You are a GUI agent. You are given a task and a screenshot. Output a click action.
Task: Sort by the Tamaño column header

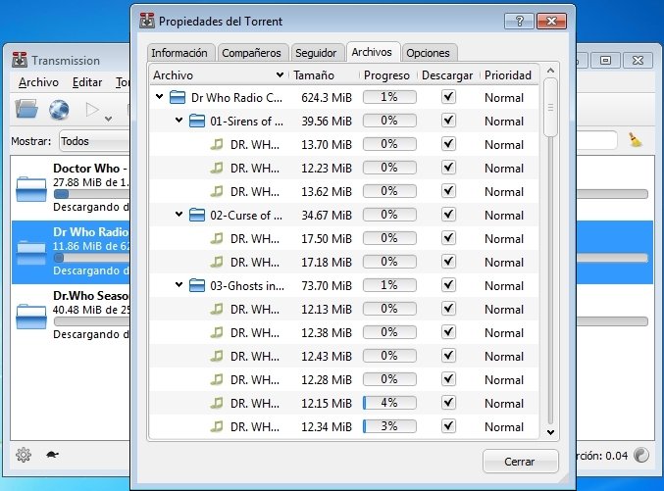(325, 75)
